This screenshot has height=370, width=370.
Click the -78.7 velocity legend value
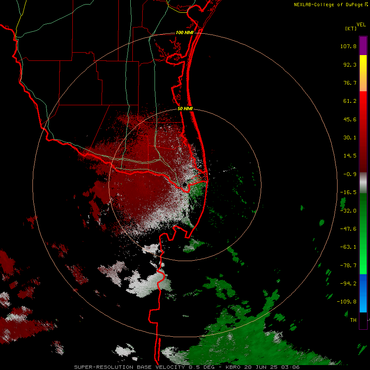pyautogui.click(x=348, y=266)
